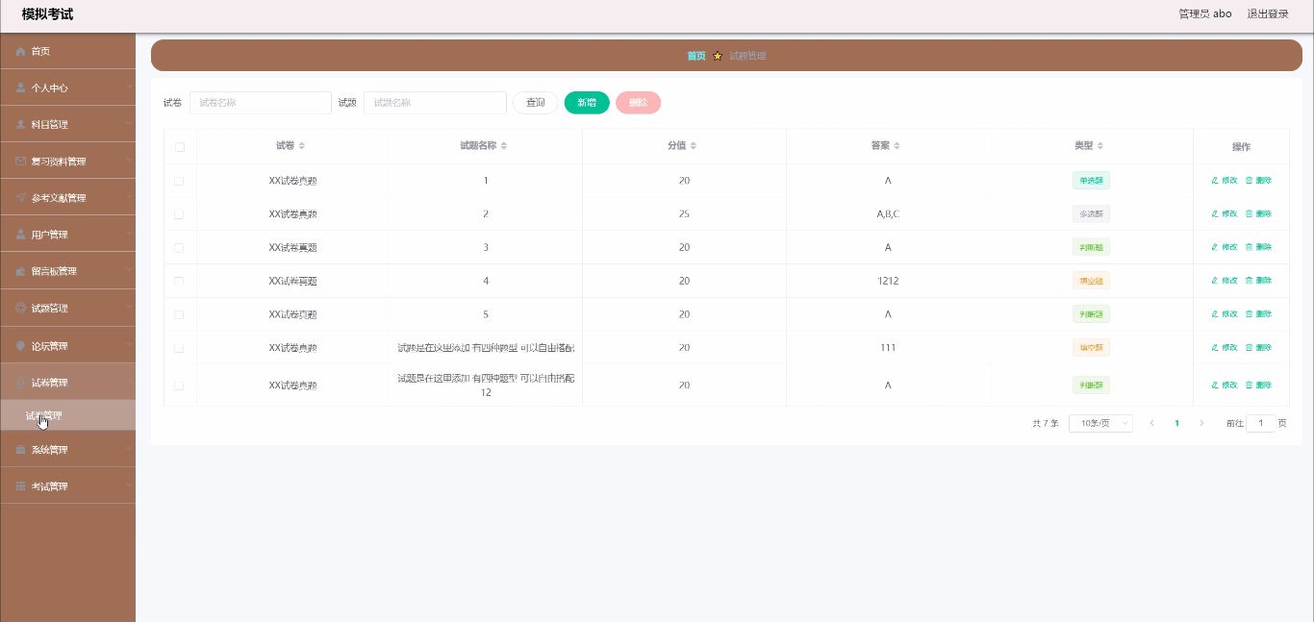Focus the 试卷名称 search input
This screenshot has width=1314, height=622.
[x=261, y=103]
